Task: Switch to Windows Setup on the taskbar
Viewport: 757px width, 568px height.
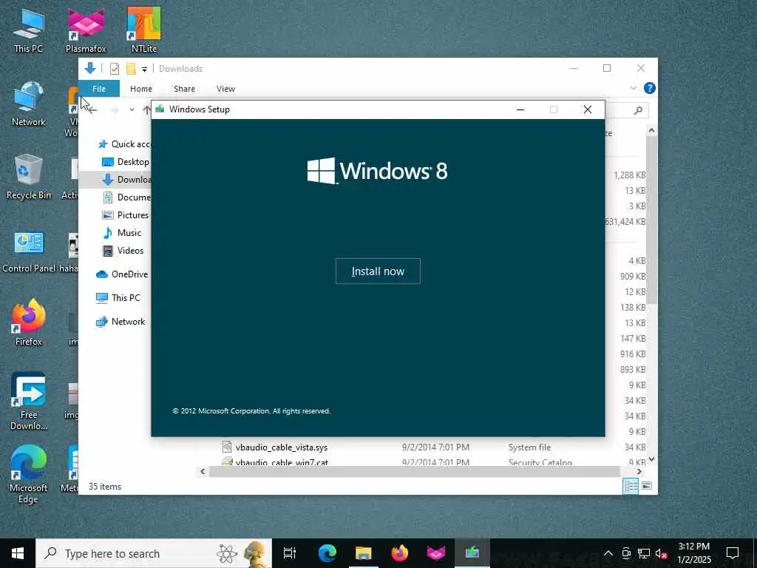Action: coord(472,553)
